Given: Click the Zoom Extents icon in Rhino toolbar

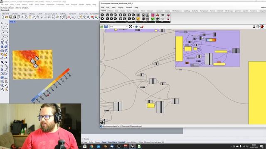Looking at the screenshot, I should coord(53,17).
